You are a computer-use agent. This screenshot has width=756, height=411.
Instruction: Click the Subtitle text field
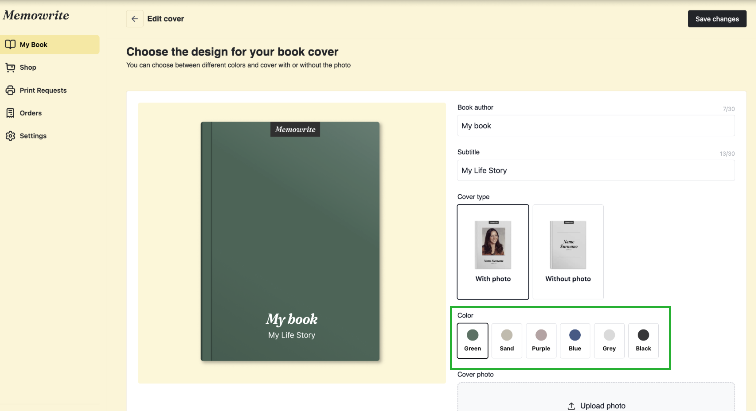pyautogui.click(x=596, y=170)
